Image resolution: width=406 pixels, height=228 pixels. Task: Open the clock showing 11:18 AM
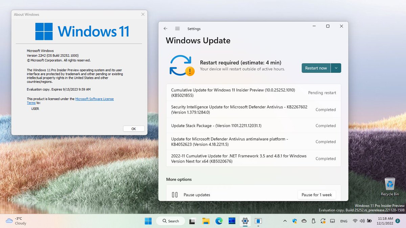point(385,221)
